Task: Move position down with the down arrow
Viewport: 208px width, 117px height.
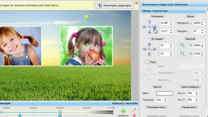Action: click(149, 32)
